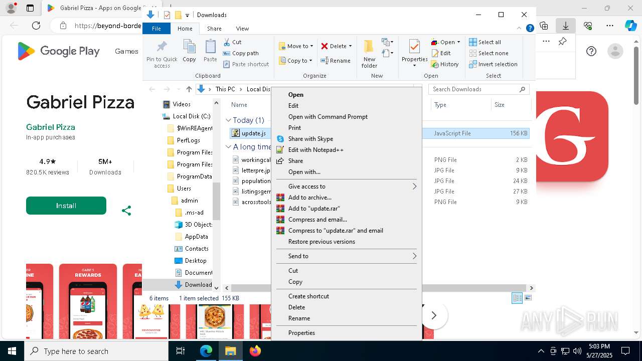The width and height of the screenshot is (642, 361).
Task: Click Microsoft Edge taskbar icon
Action: coord(206,351)
